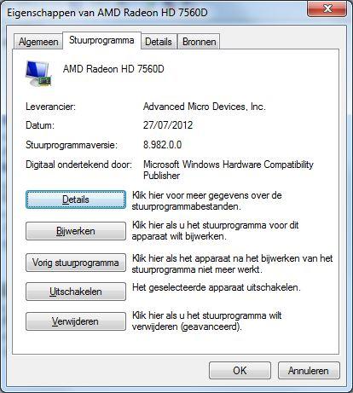Click the display adapter device icon

pyautogui.click(x=38, y=73)
